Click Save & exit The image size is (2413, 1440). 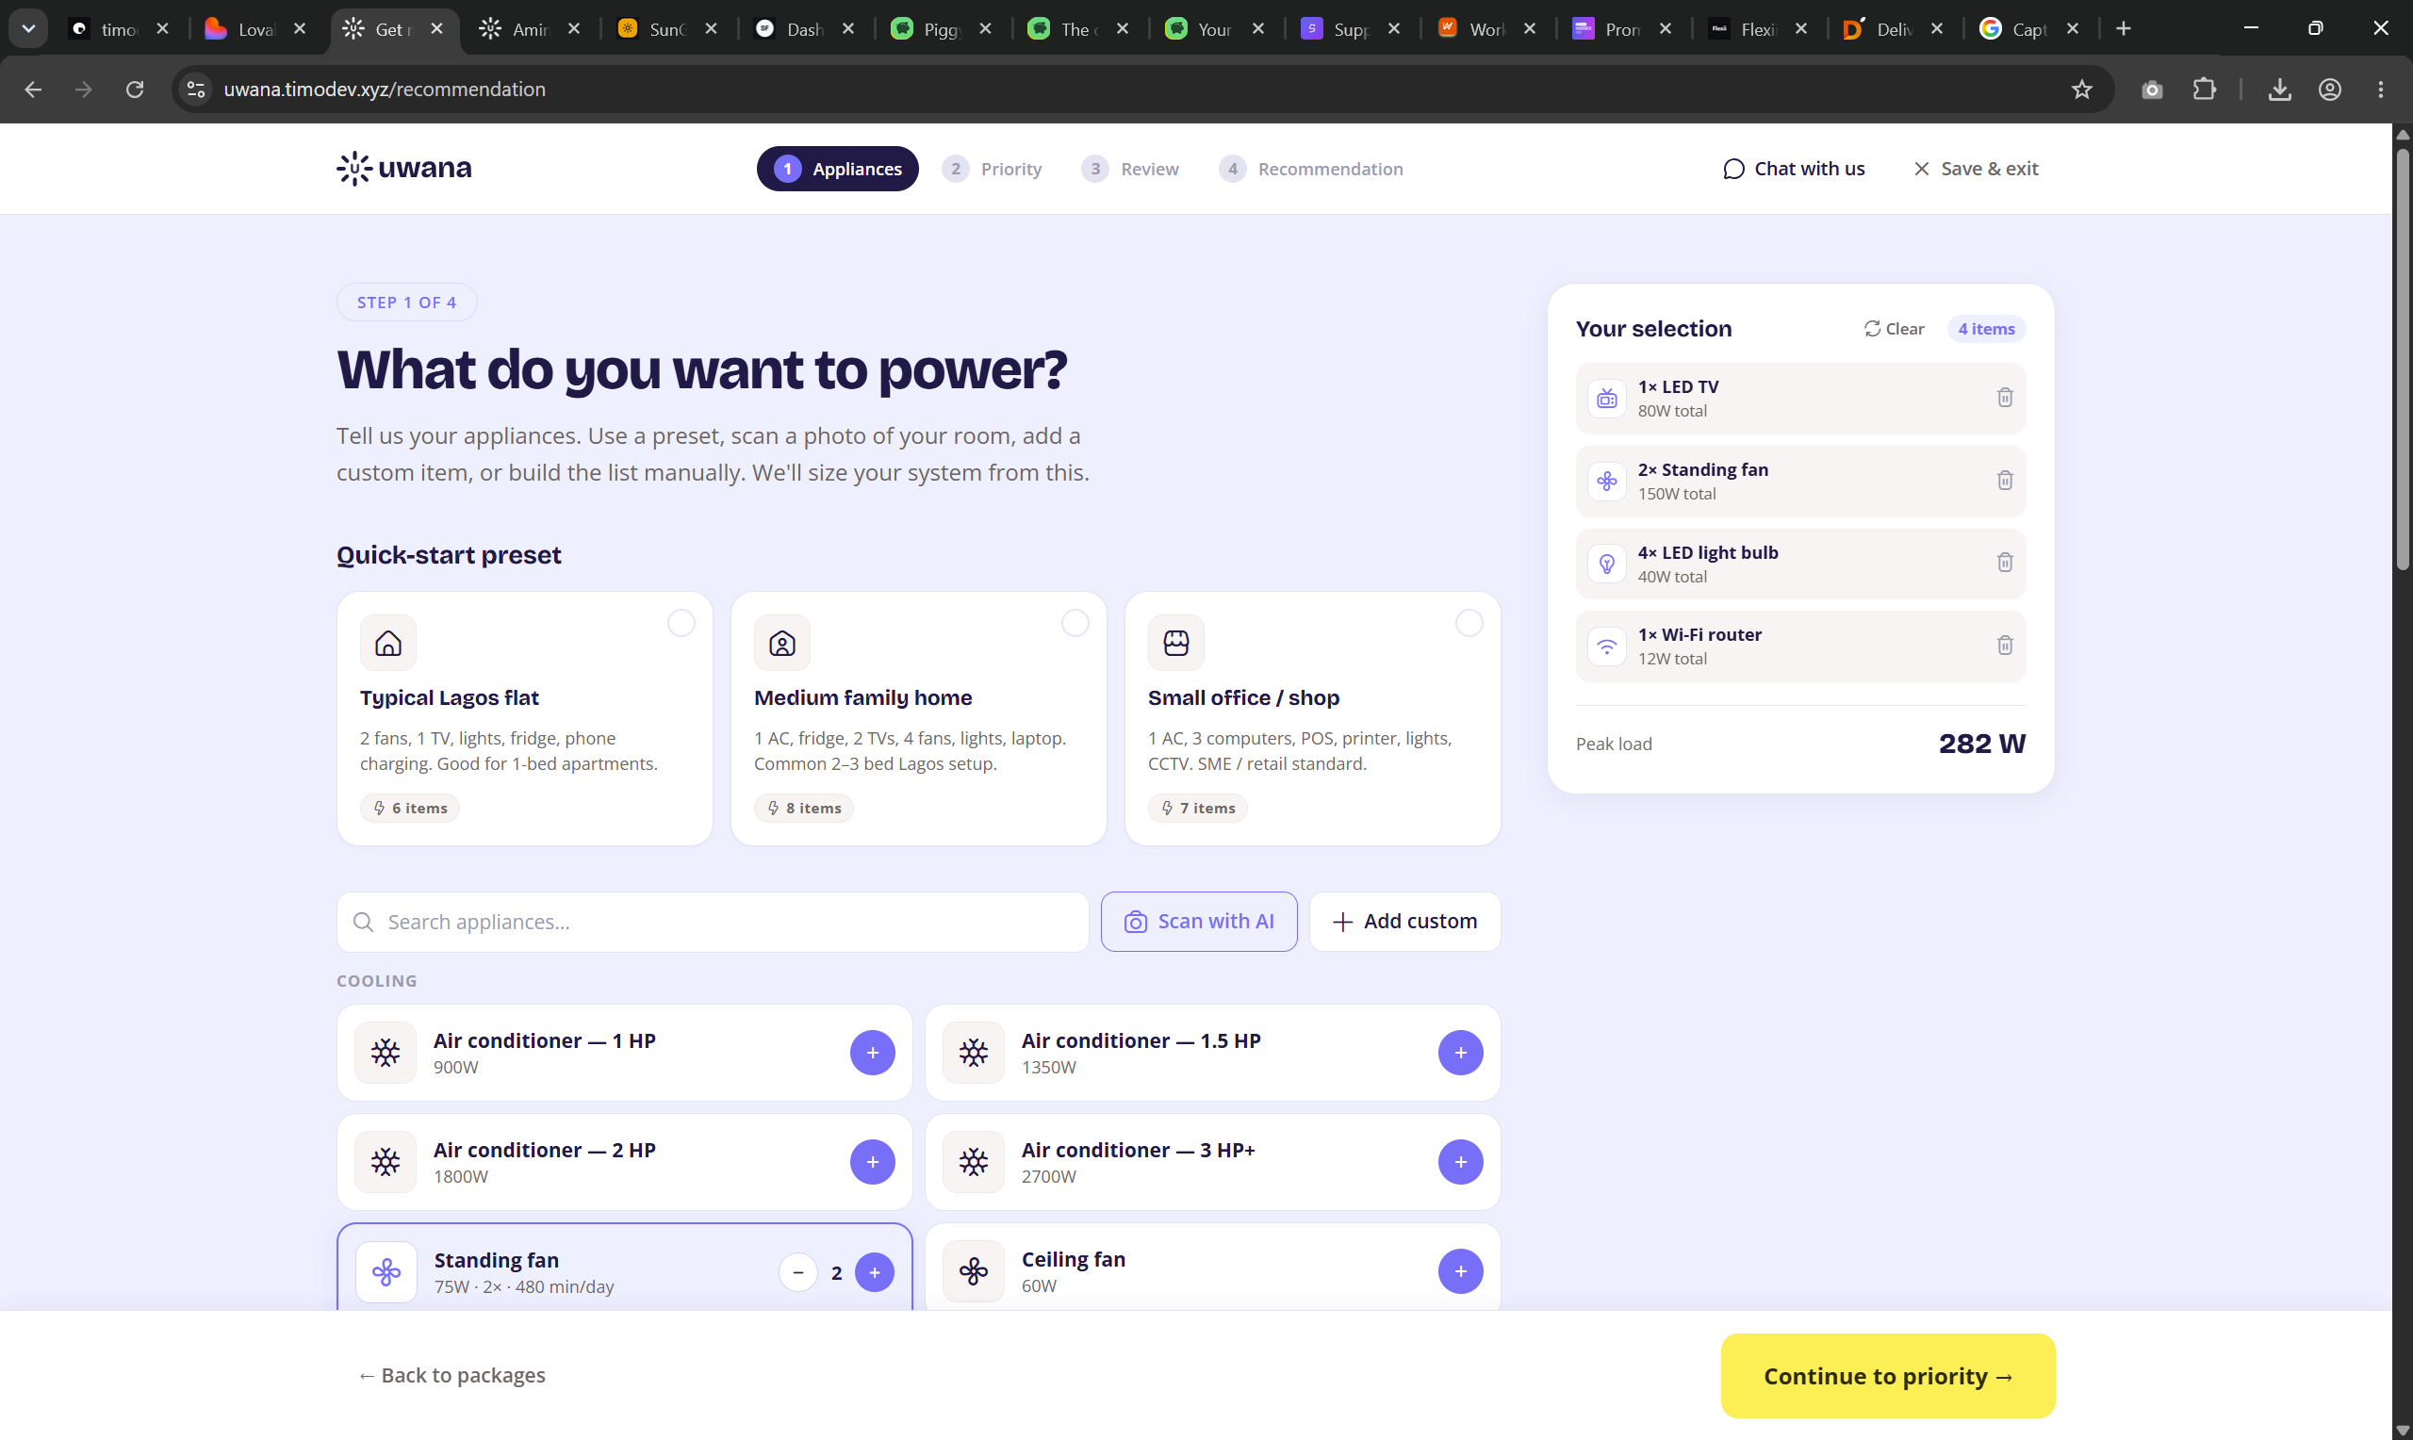coord(1976,169)
